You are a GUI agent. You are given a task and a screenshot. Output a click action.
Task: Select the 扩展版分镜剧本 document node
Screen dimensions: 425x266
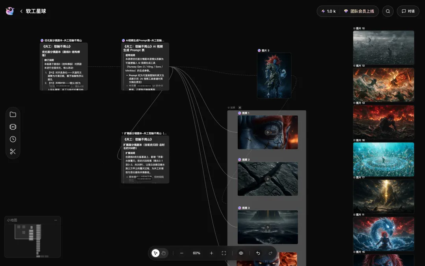145,160
